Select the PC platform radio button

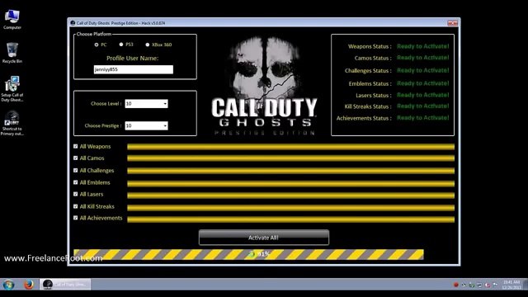tap(97, 45)
